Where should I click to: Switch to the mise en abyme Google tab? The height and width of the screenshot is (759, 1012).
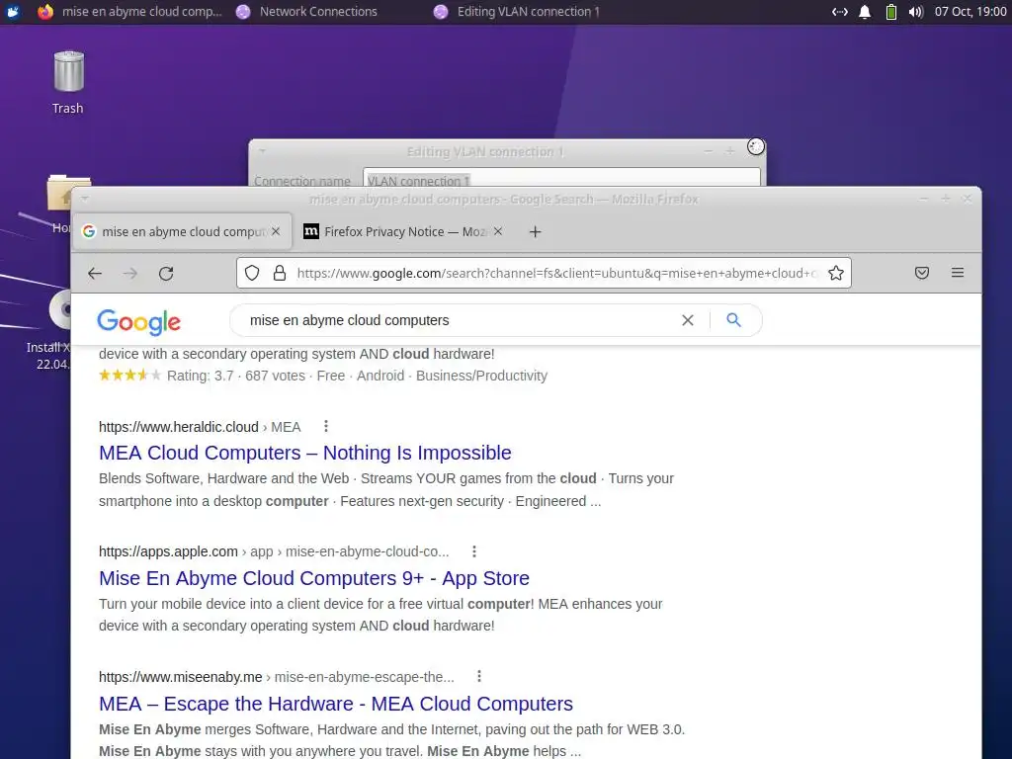182,231
